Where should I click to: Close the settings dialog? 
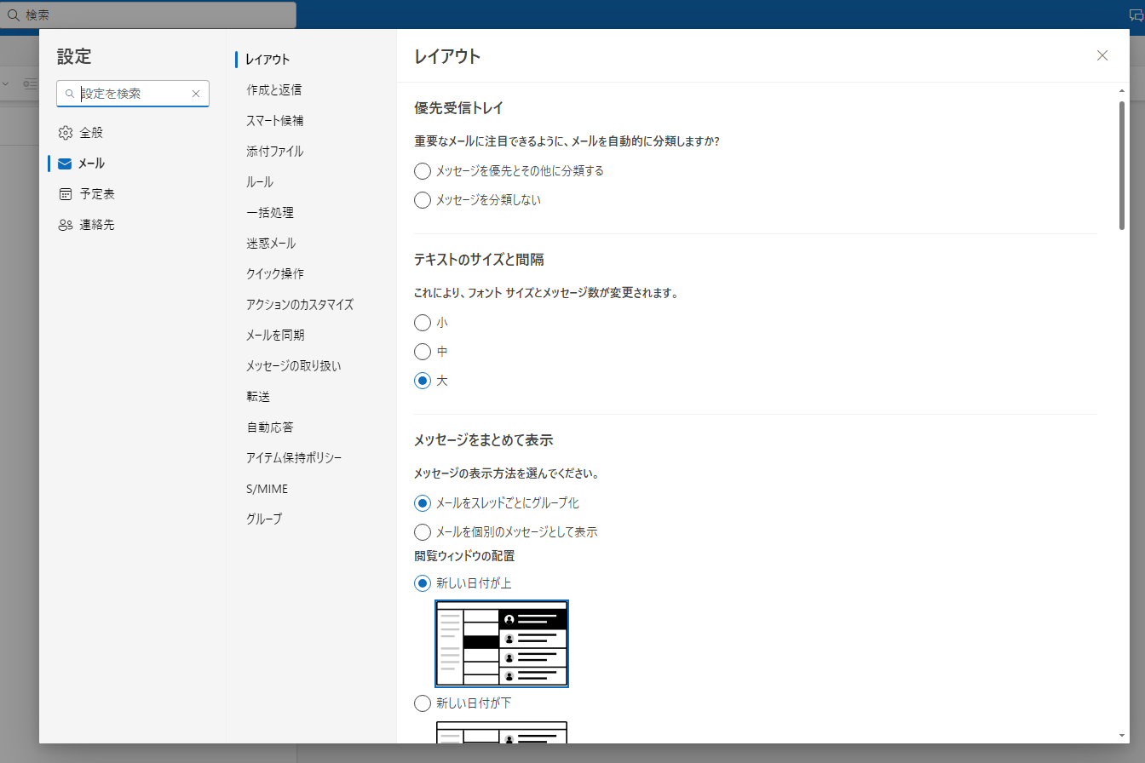coord(1102,55)
